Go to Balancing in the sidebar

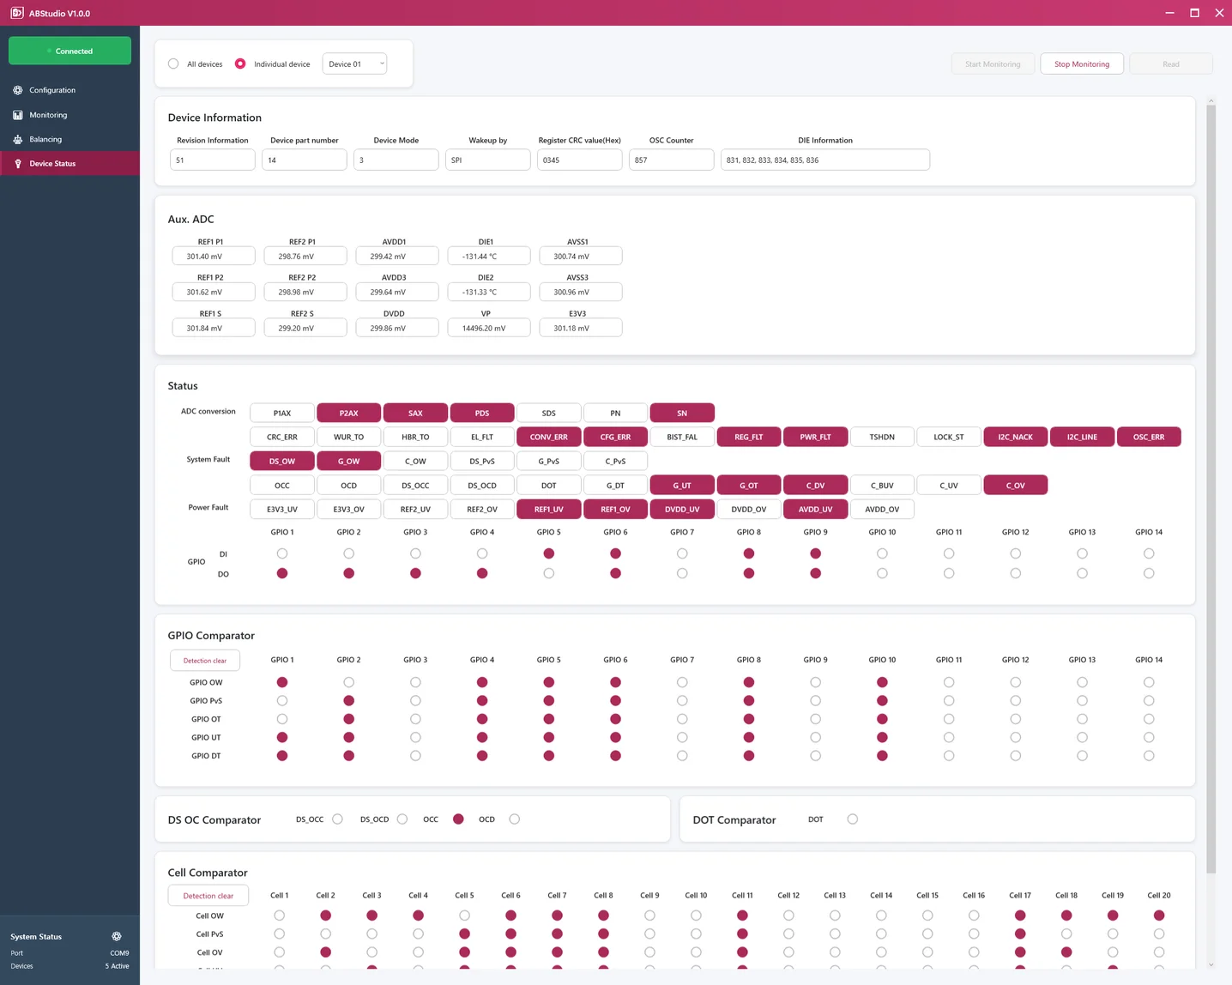tap(45, 139)
